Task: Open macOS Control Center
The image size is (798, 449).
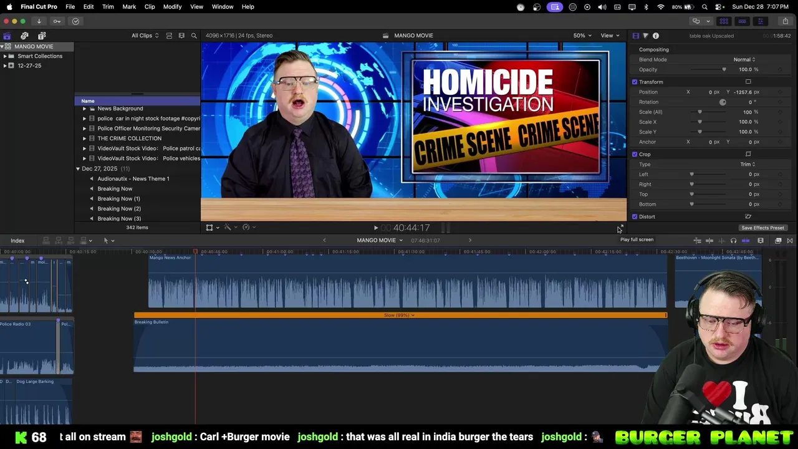Action: pyautogui.click(x=719, y=7)
